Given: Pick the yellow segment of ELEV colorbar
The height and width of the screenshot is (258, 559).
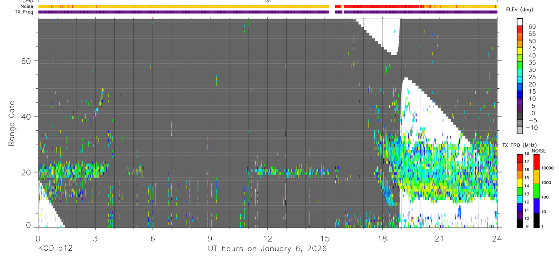Looking at the screenshot, I should (520, 51).
